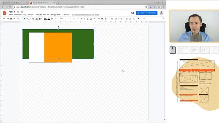The image size is (219, 123).
Task: Open the Google account avatar
Action: coord(162,13)
